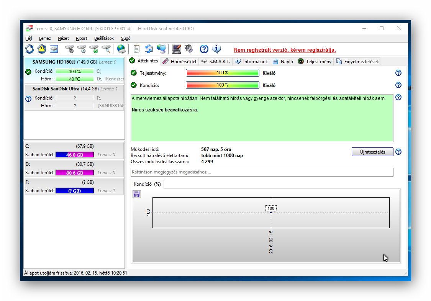
Task: Click the D: partition header row
Action: 74,164
